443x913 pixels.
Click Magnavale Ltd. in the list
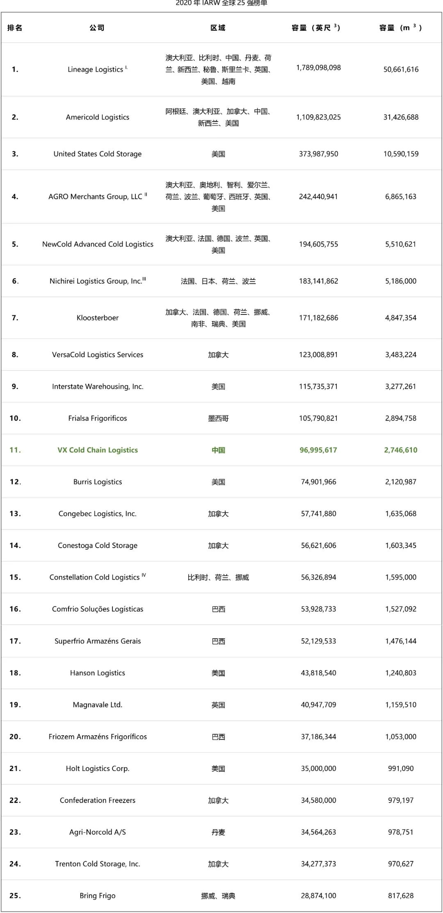coord(98,705)
